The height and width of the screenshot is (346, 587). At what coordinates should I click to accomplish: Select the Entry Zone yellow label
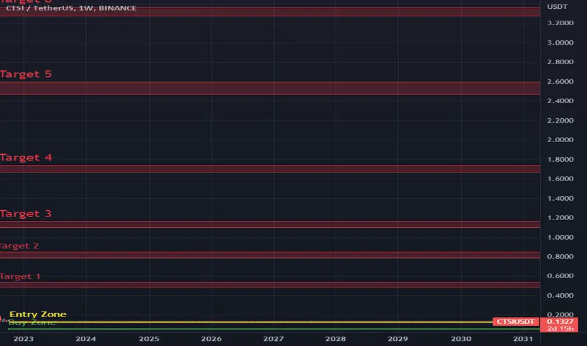pyautogui.click(x=38, y=314)
